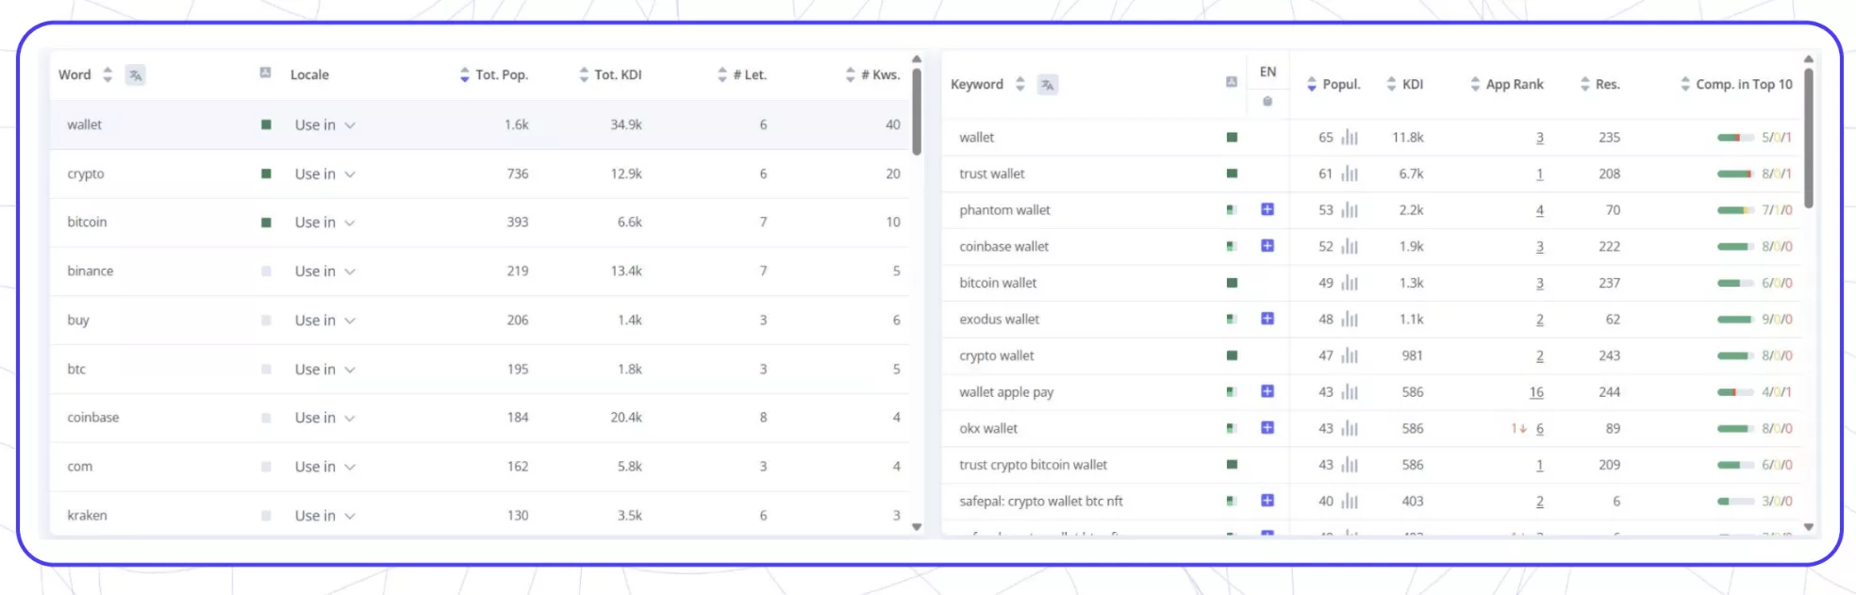
Task: Enable the checkbox for binance word
Action: pyautogui.click(x=266, y=272)
